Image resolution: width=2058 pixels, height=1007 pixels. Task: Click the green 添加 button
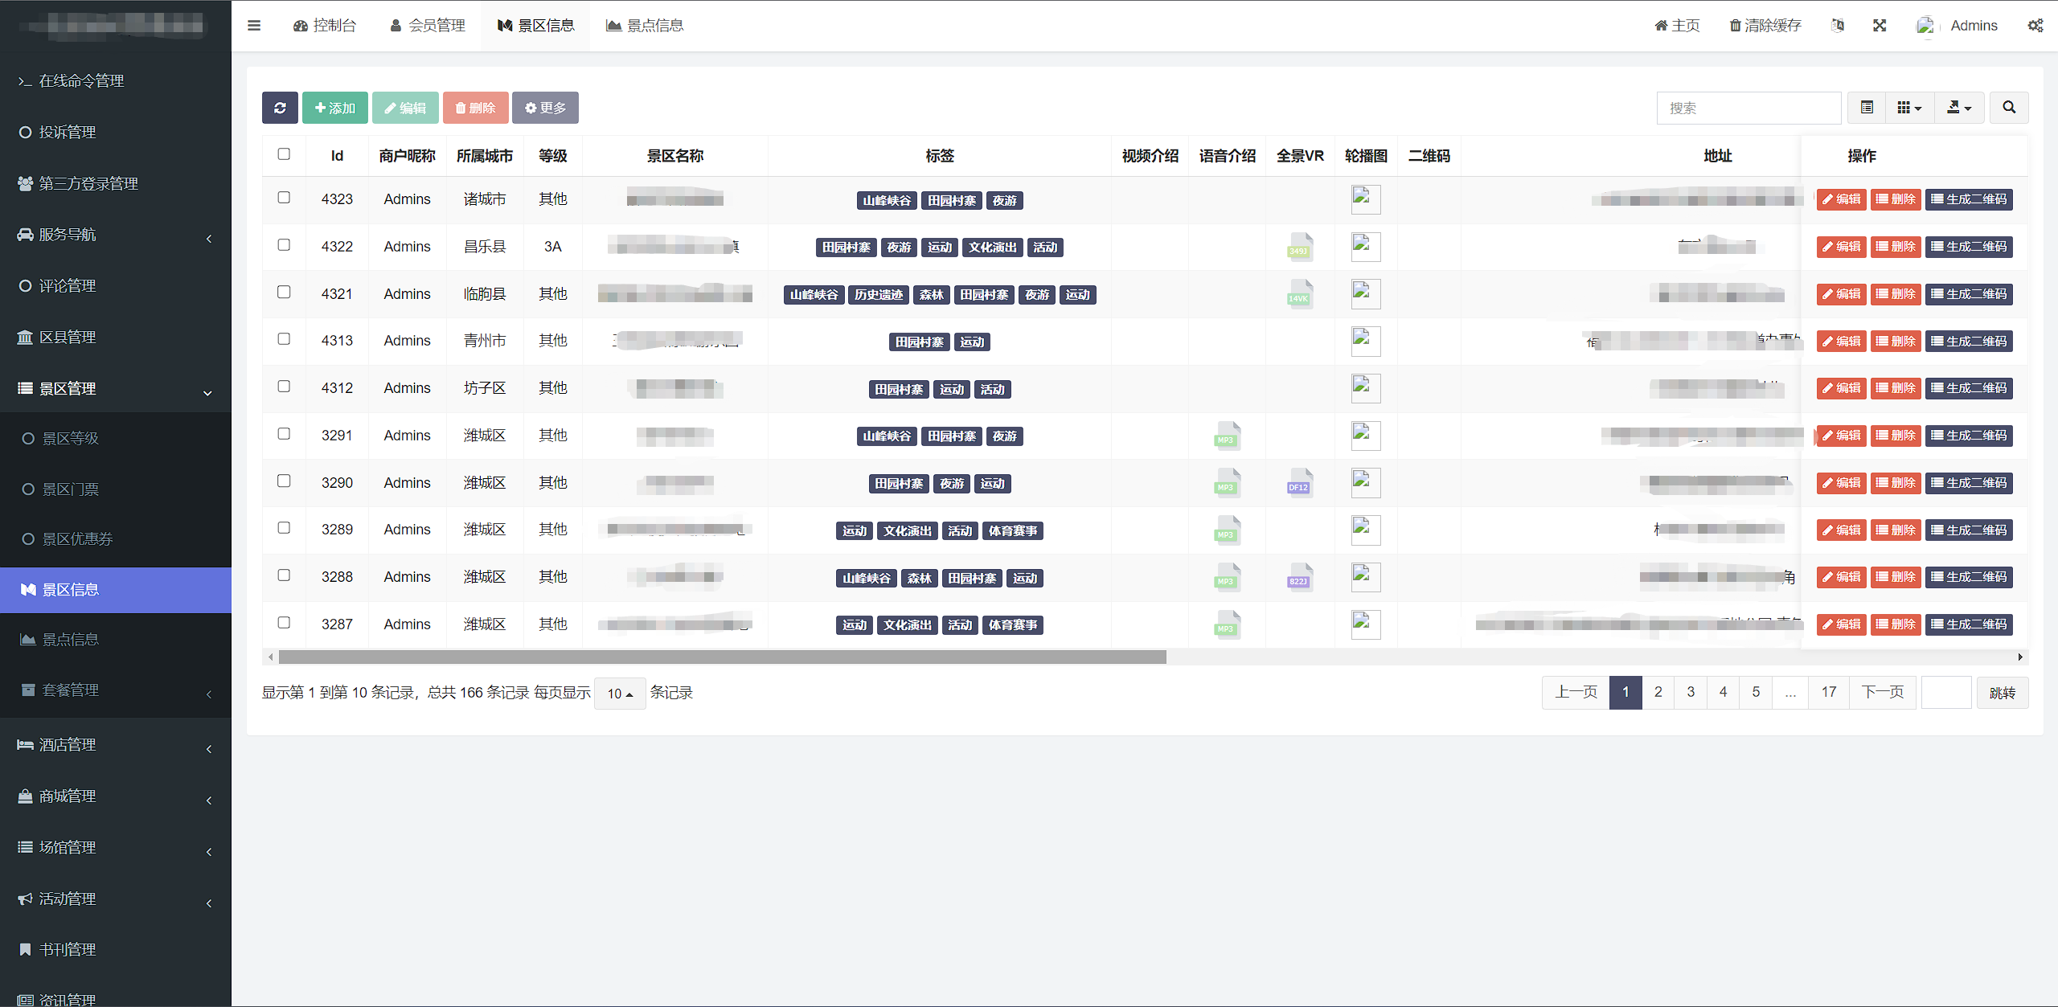click(335, 108)
